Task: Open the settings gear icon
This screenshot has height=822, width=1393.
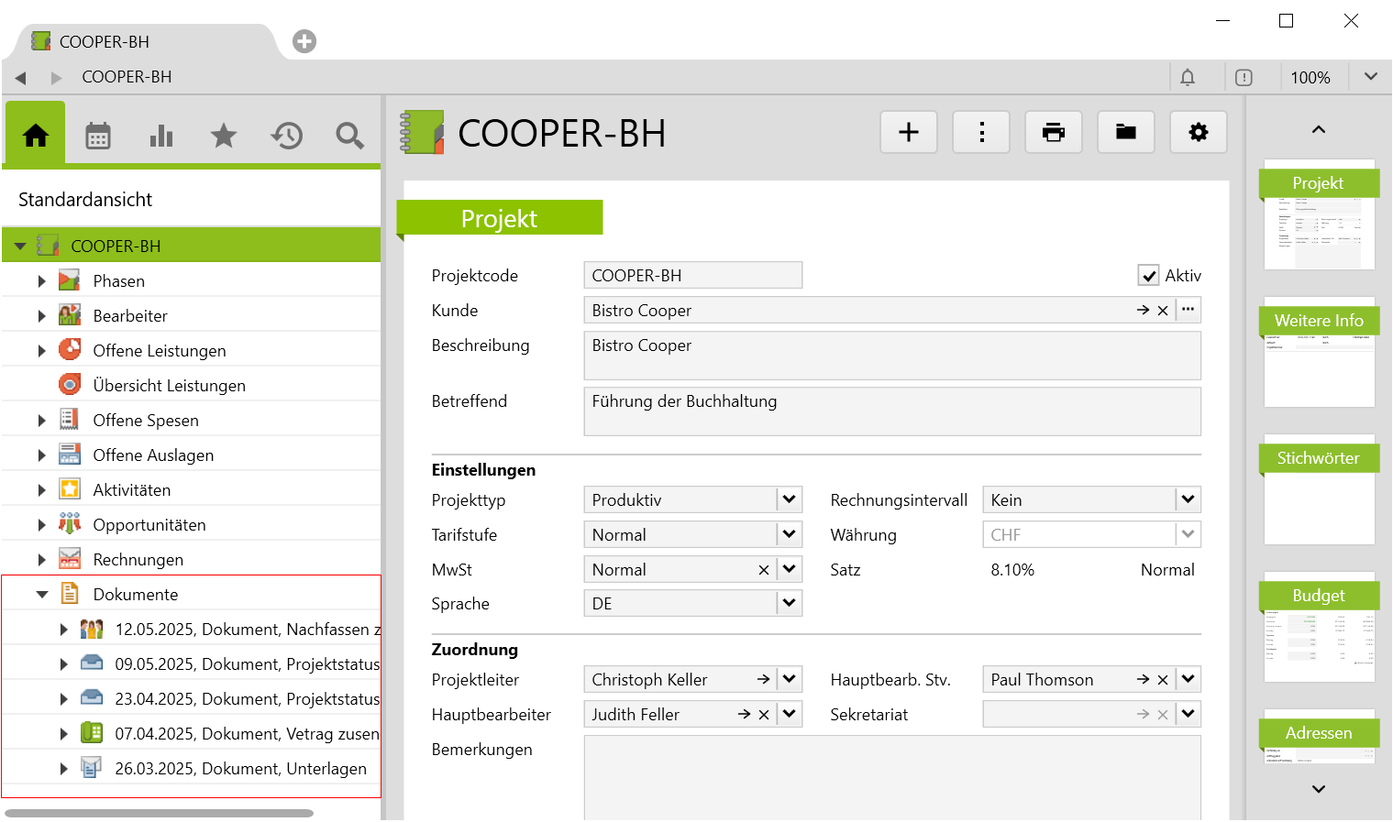Action: coord(1198,133)
